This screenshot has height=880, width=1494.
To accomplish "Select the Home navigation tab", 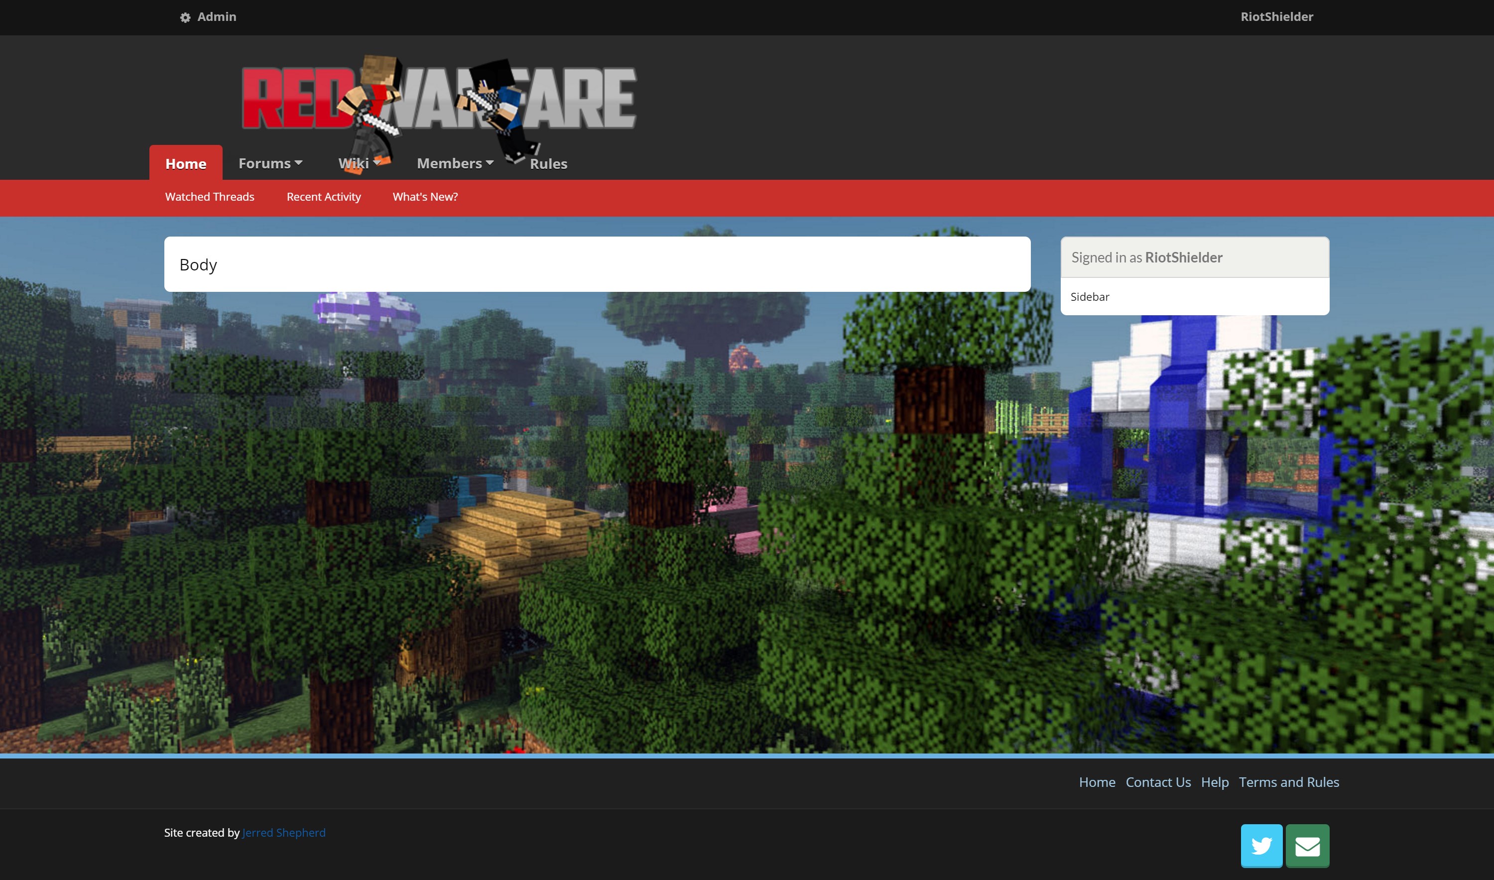I will click(186, 163).
